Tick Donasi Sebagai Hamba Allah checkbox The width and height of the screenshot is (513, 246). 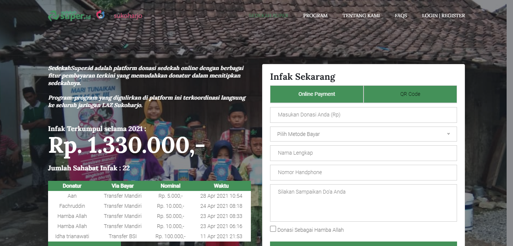273,229
